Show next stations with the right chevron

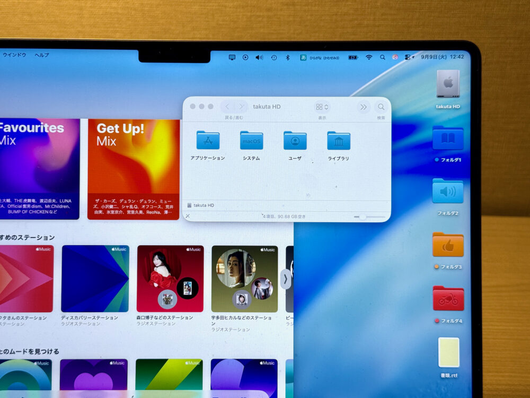pyautogui.click(x=286, y=279)
